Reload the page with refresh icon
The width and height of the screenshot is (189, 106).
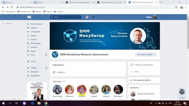[x=12, y=7]
